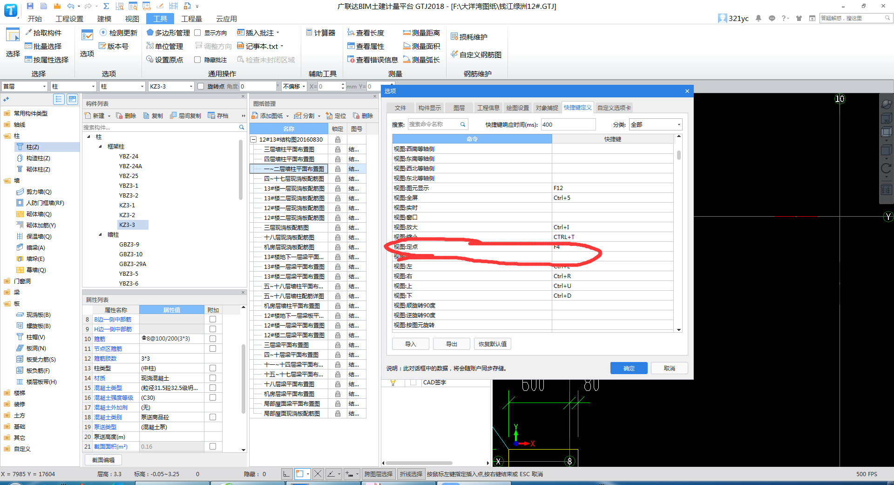
Task: Open 插入批注 dropdown arrow
Action: coord(278,33)
